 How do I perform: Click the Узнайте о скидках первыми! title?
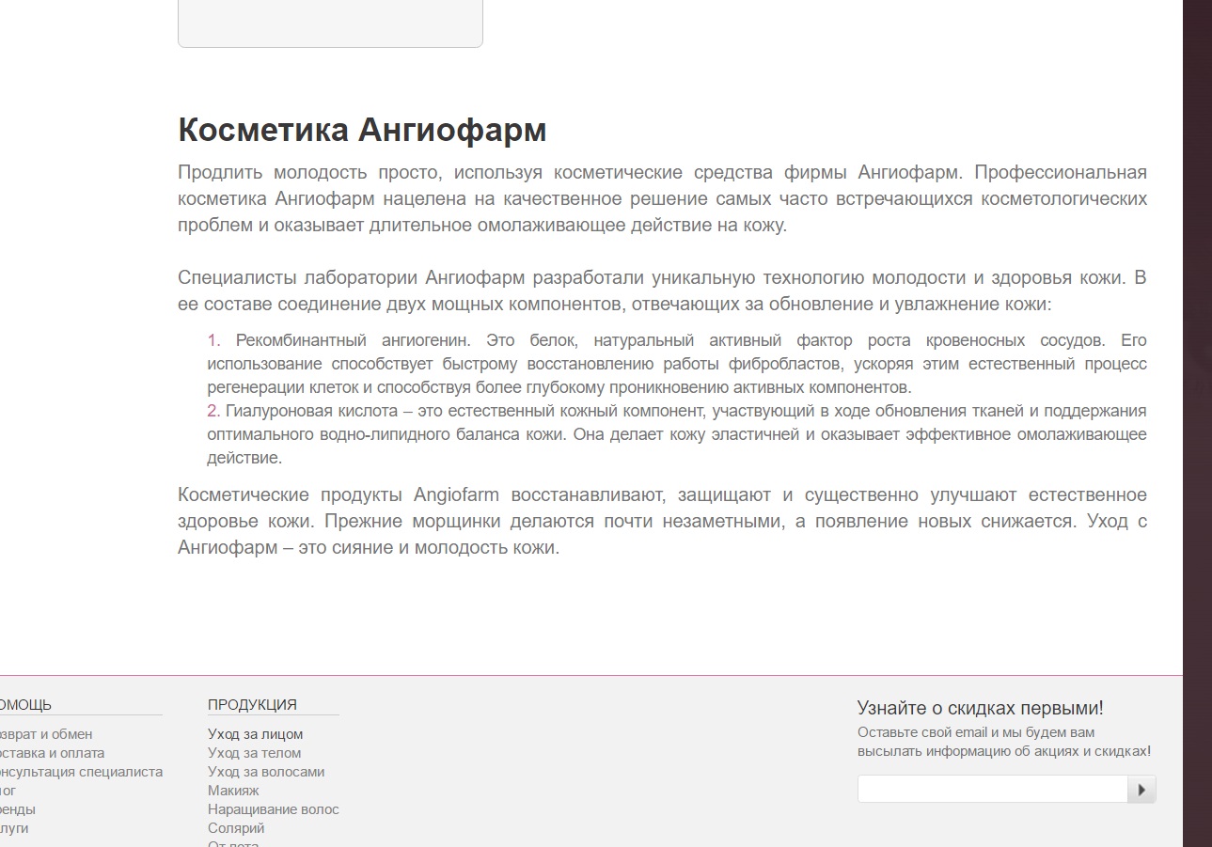(981, 708)
